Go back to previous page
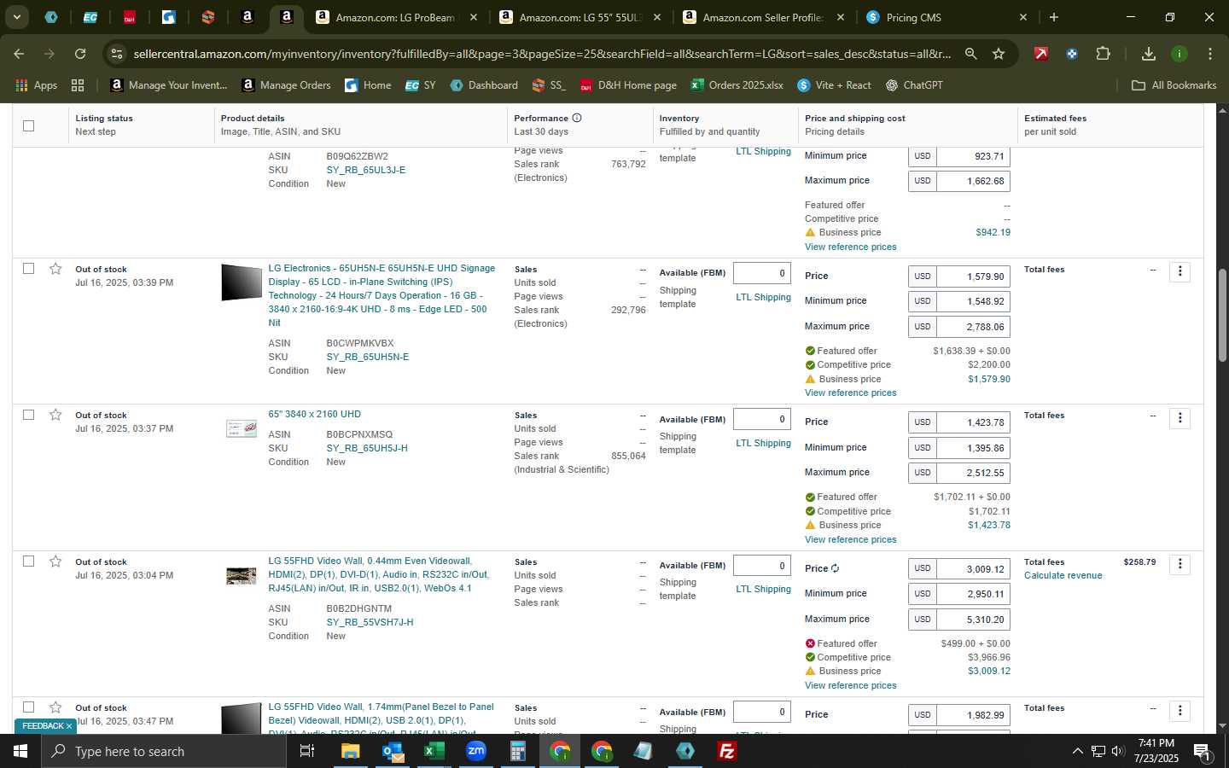Viewport: 1229px width, 768px height. pyautogui.click(x=19, y=54)
